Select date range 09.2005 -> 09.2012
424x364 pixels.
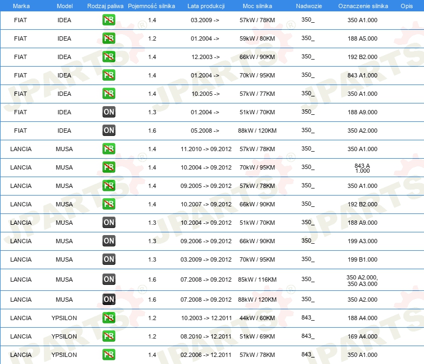(x=206, y=186)
